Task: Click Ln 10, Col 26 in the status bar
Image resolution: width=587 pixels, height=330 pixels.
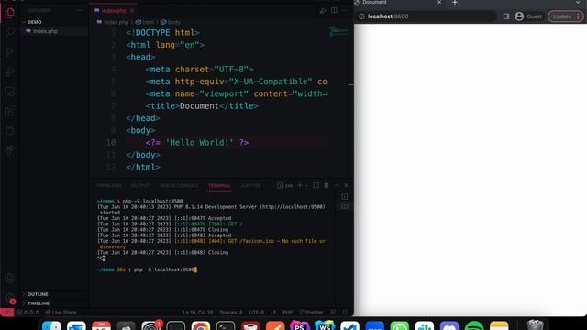Action: (198, 312)
